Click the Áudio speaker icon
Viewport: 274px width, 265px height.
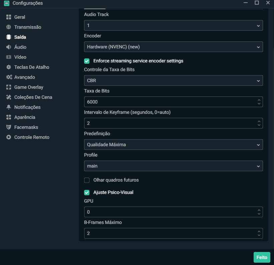coord(9,47)
